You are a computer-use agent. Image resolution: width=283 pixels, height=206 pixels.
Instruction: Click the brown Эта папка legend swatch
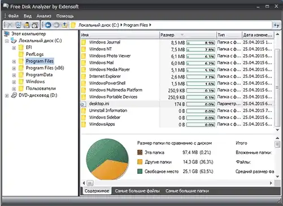tap(140, 152)
